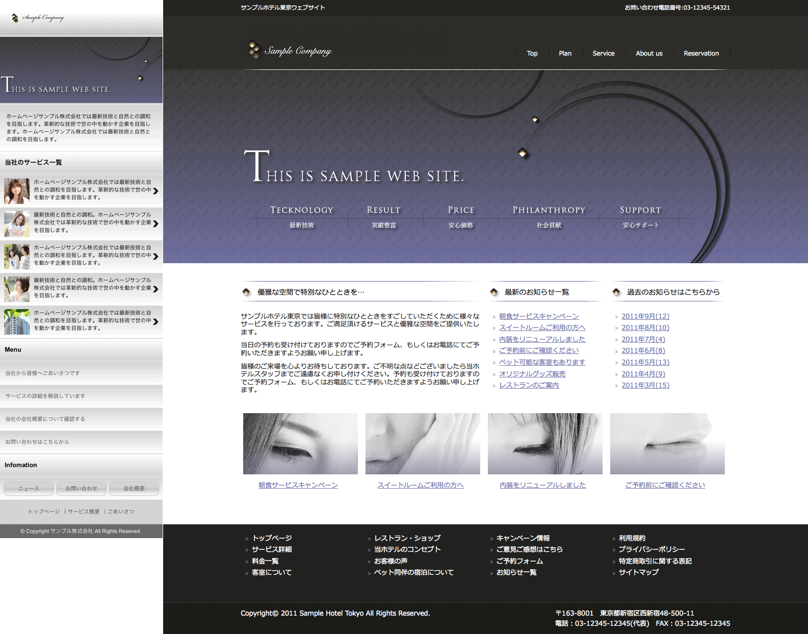Select the About us navigation item
Image resolution: width=808 pixels, height=634 pixels.
649,54
